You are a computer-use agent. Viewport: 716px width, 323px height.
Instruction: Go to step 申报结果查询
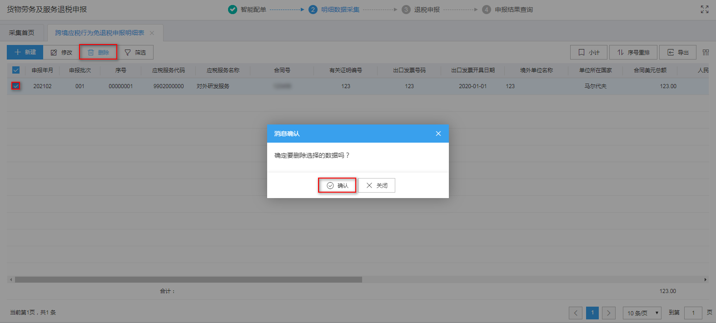click(507, 10)
